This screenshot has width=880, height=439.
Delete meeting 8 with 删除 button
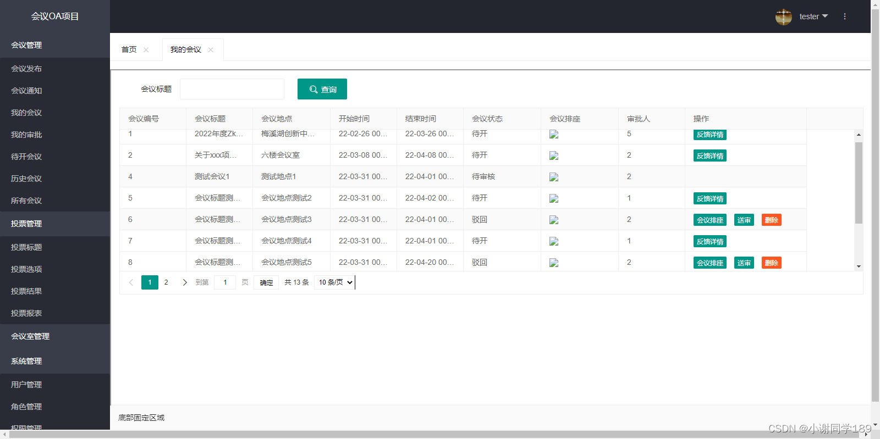772,263
